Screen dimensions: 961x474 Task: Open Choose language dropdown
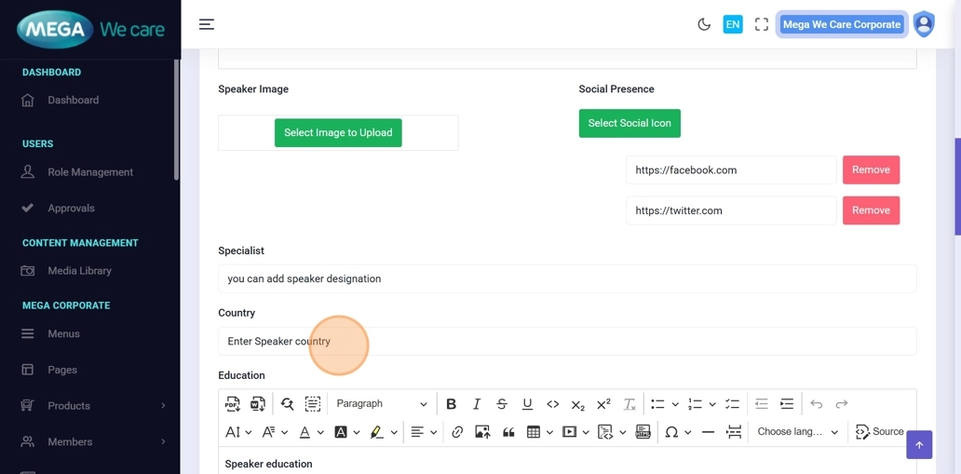tap(797, 432)
